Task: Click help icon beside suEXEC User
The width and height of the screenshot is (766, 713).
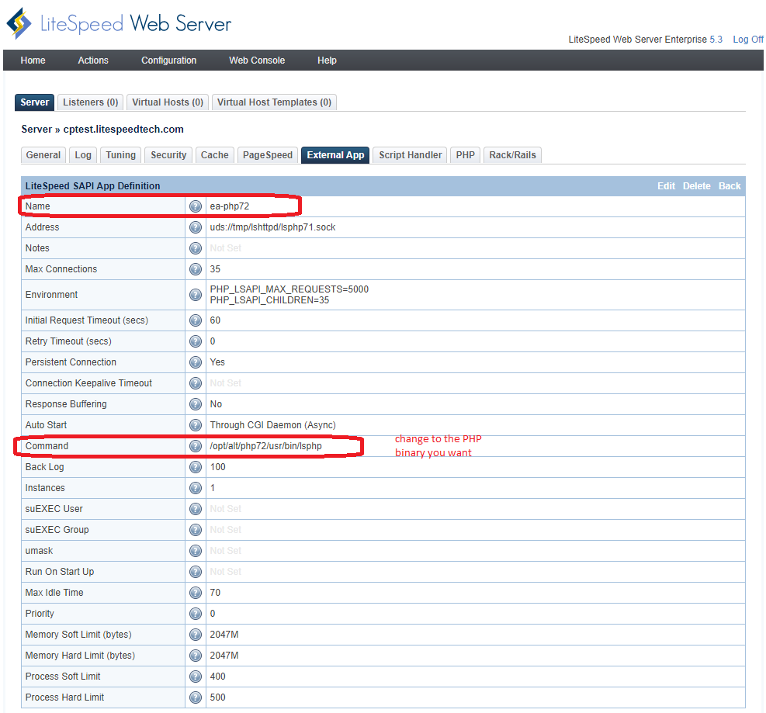Action: [196, 510]
